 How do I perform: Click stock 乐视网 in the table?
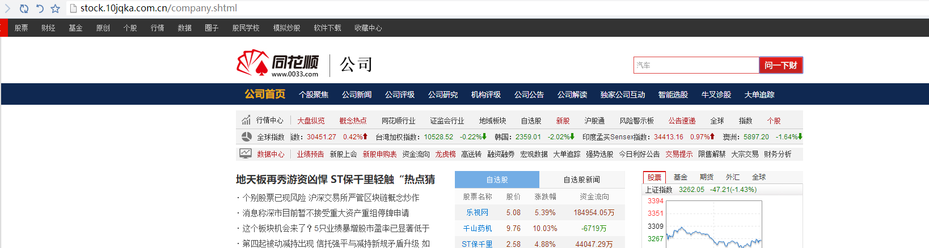tap(477, 213)
